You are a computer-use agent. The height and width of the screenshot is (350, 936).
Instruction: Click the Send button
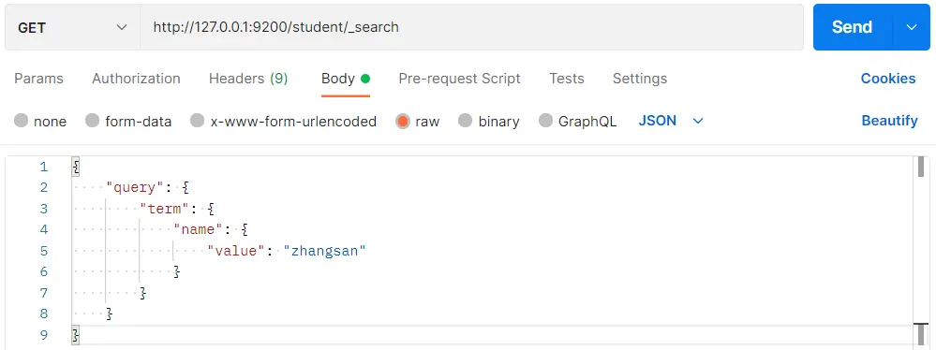(853, 27)
